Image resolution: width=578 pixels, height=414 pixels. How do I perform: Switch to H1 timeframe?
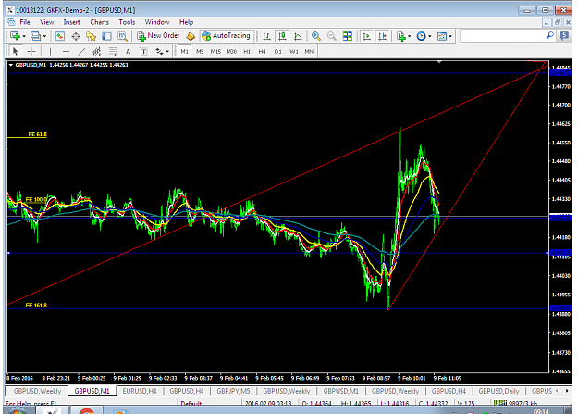pyautogui.click(x=247, y=51)
